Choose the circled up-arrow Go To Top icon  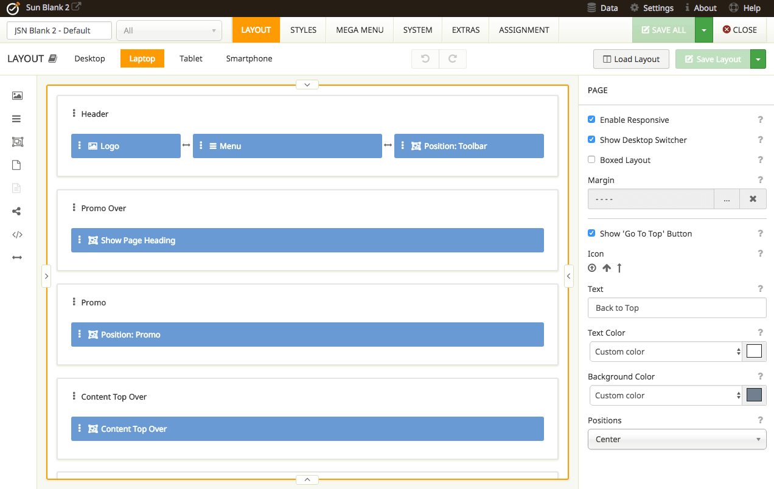(592, 268)
